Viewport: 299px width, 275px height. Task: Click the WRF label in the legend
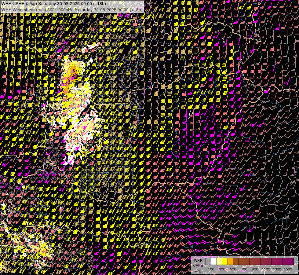click(x=198, y=261)
